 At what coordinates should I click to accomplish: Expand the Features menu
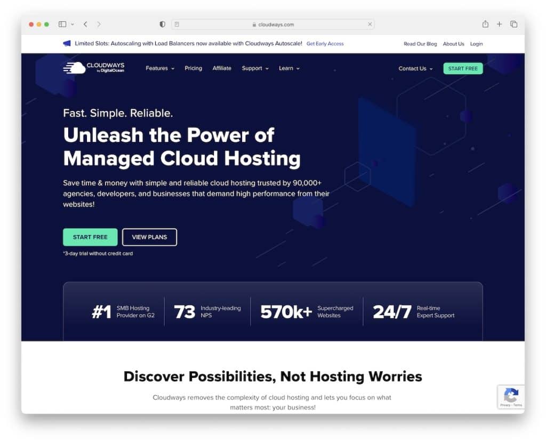tap(160, 68)
